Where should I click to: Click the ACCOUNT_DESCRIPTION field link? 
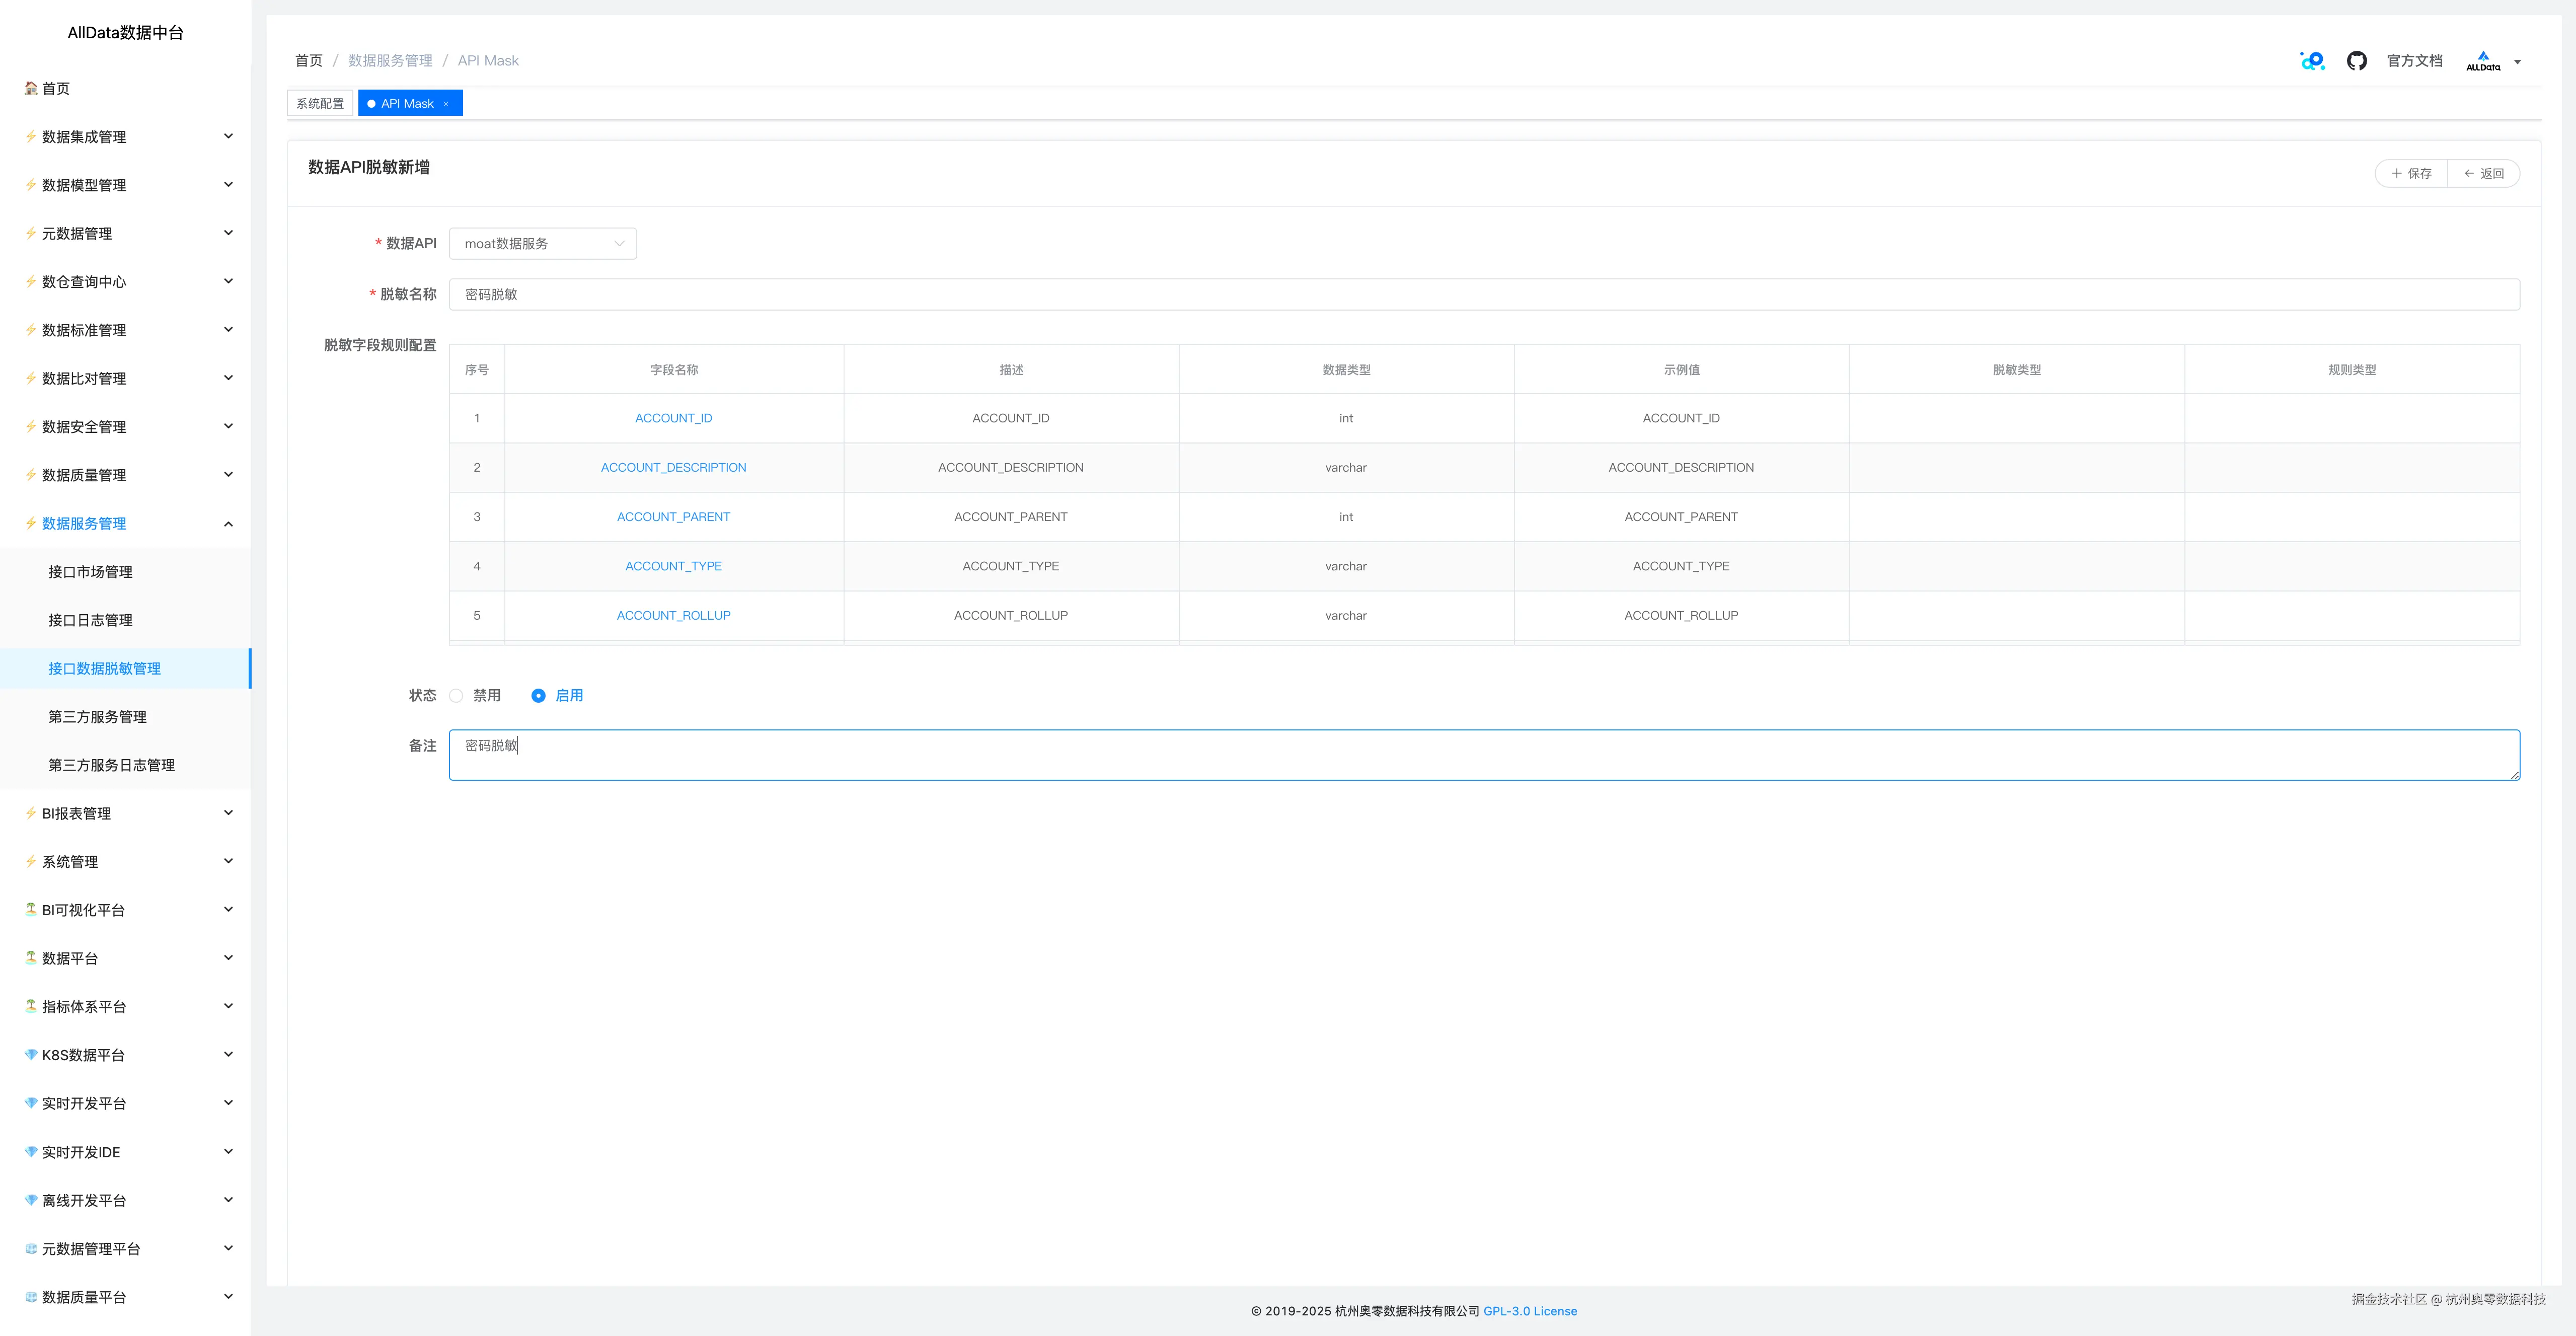673,467
